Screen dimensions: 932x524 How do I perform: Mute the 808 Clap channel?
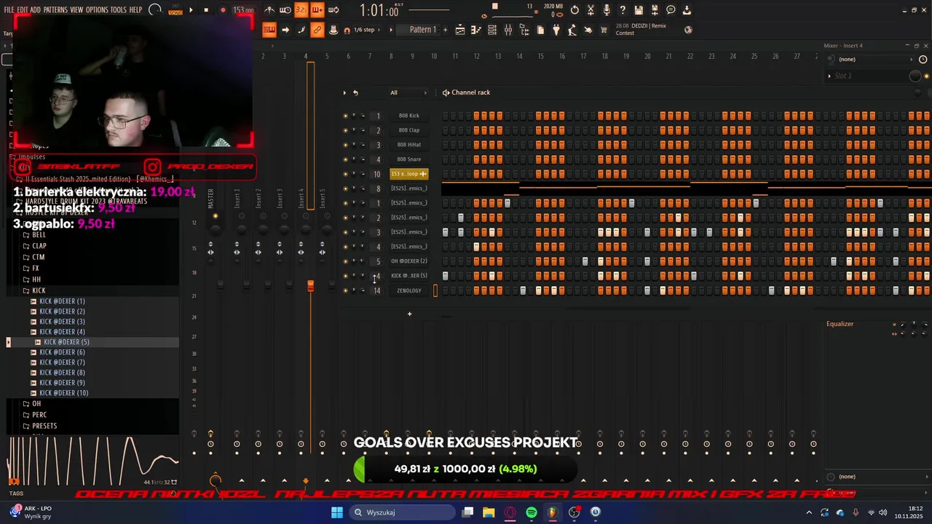[345, 130]
